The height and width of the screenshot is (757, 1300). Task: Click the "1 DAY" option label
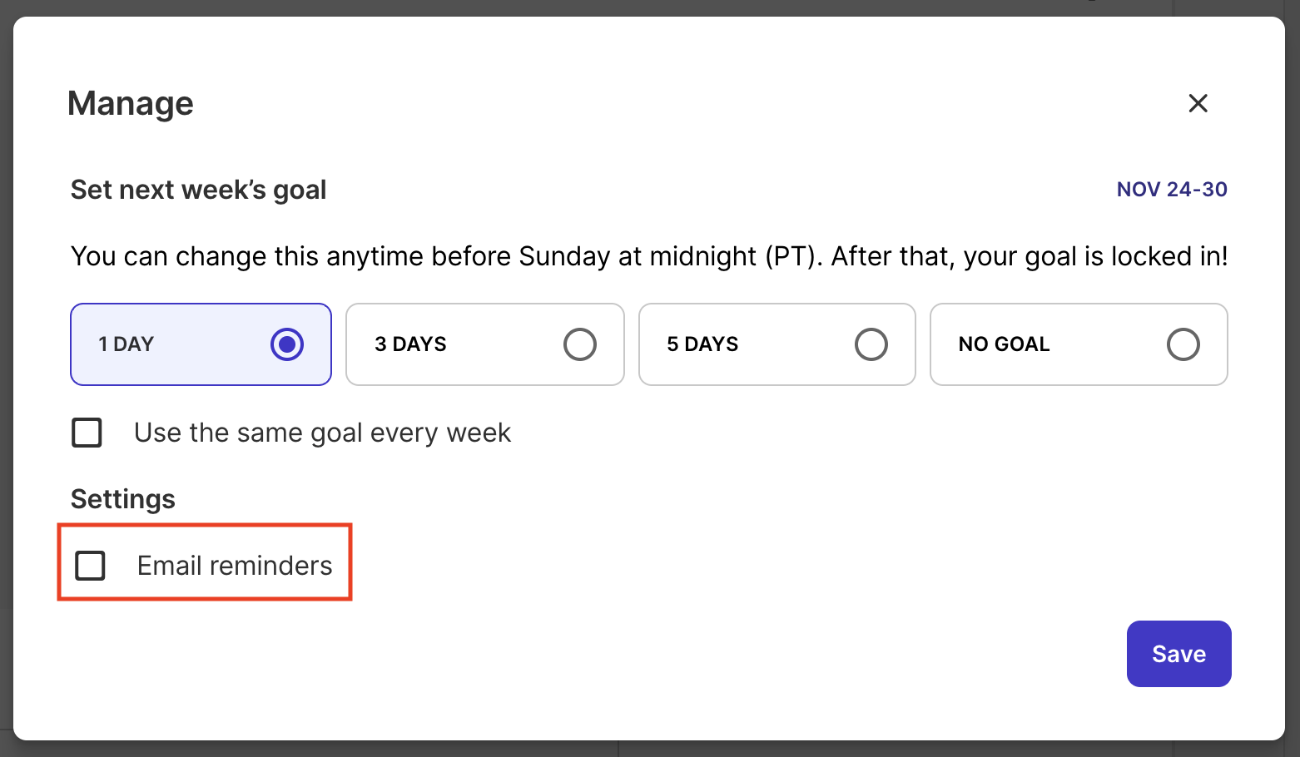127,344
